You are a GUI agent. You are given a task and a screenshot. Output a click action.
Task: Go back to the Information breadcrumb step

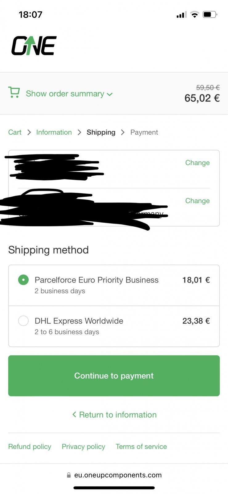point(54,132)
